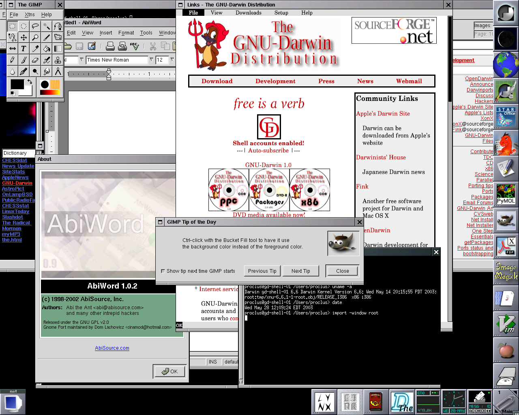
Task: Select the Ellipse Select tool in GIMP
Action: click(x=24, y=26)
